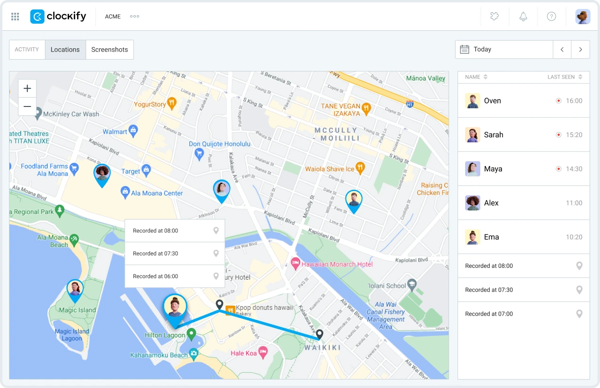Select Oven in the user list
The image size is (600, 388).
(524, 101)
